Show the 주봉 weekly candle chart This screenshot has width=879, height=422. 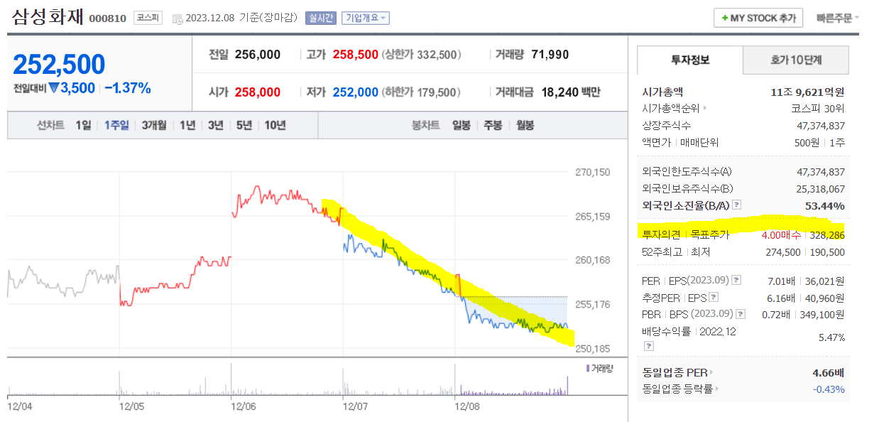click(493, 126)
